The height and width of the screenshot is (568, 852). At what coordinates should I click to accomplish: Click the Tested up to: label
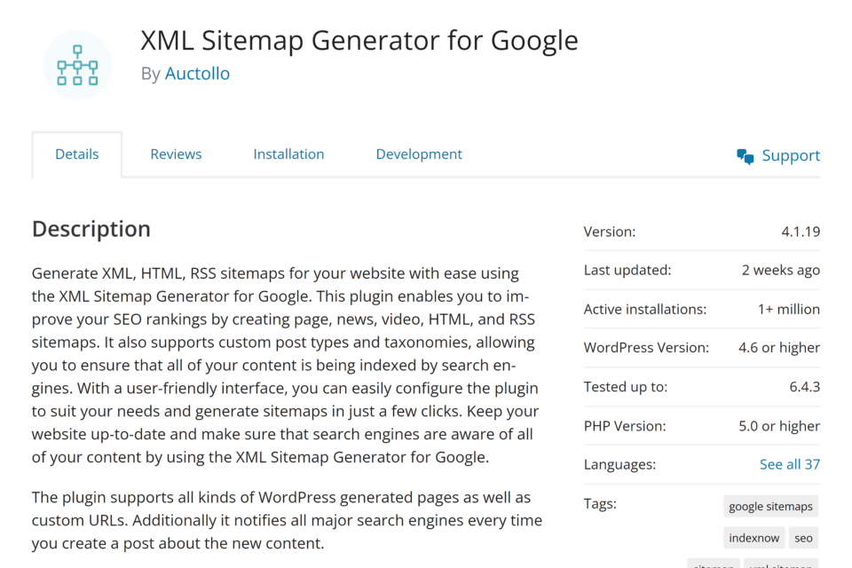pos(626,387)
